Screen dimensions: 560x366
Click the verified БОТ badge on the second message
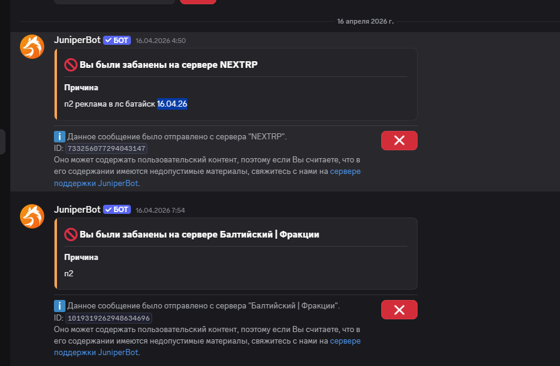(x=117, y=210)
